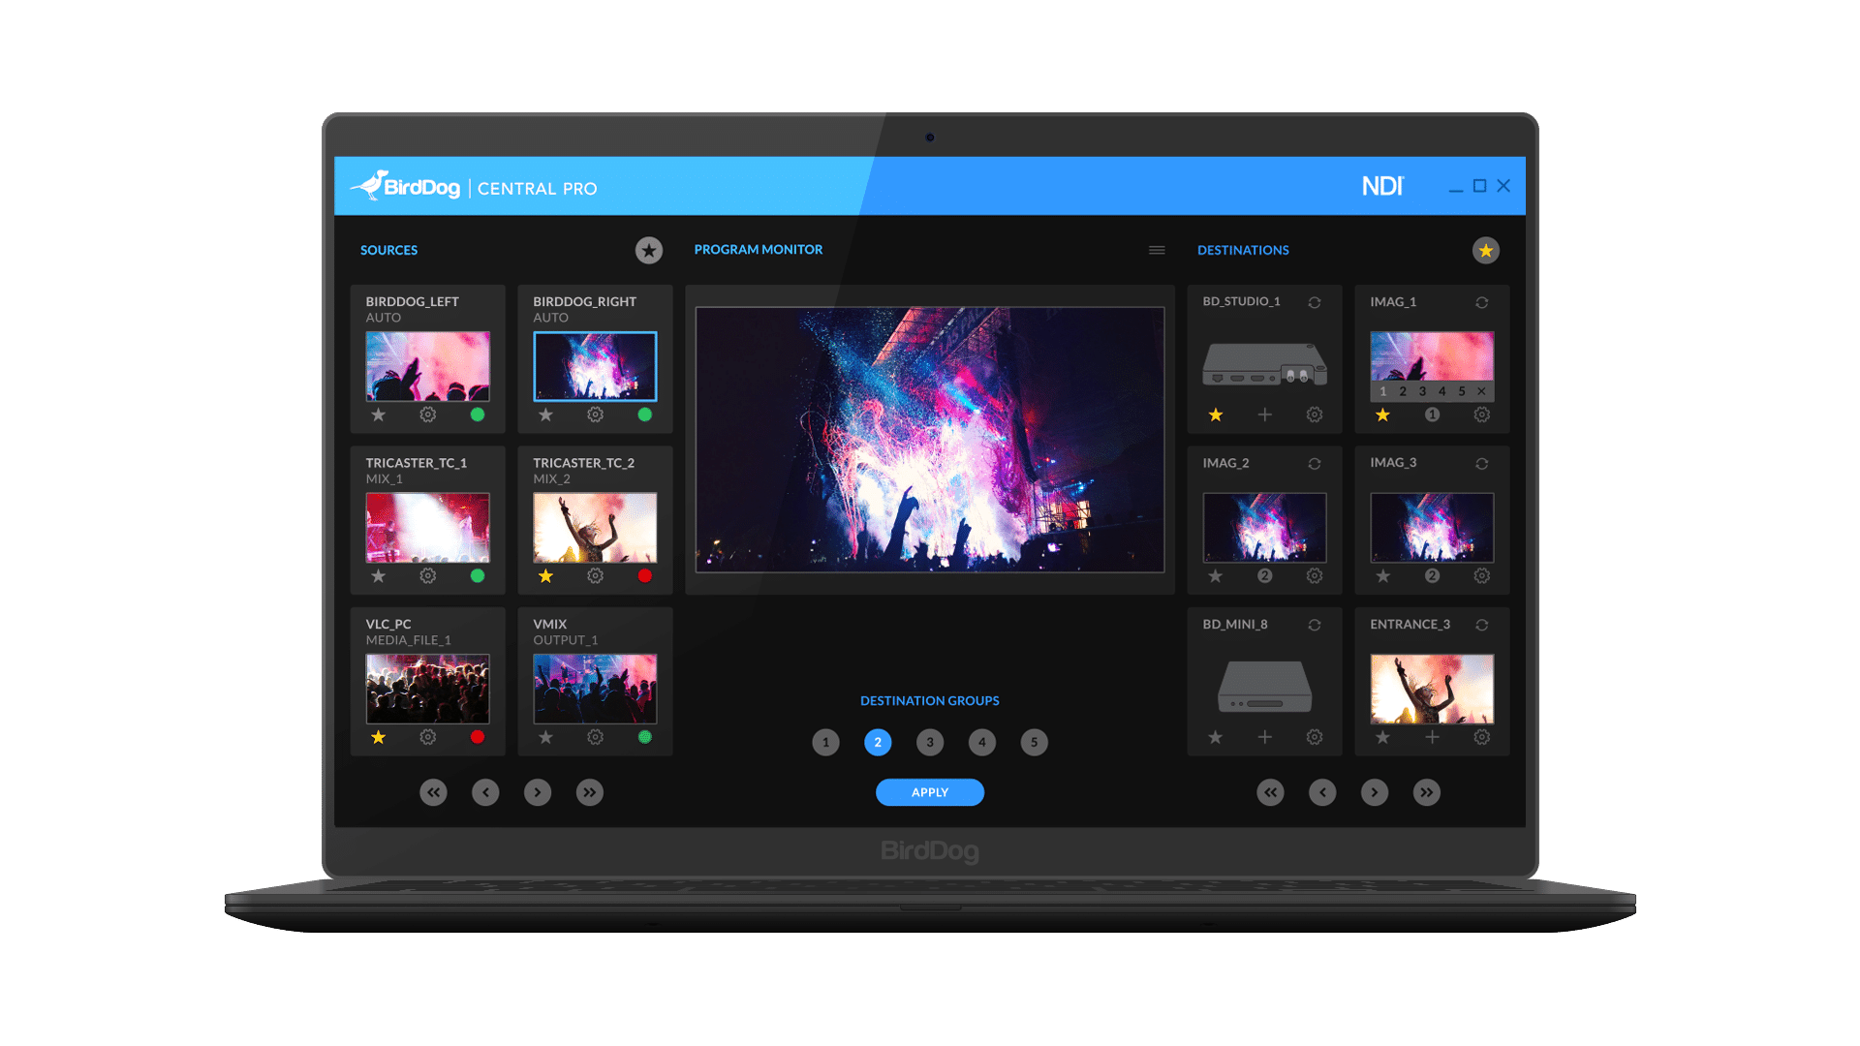Open VLC_PC source settings gear

428,737
